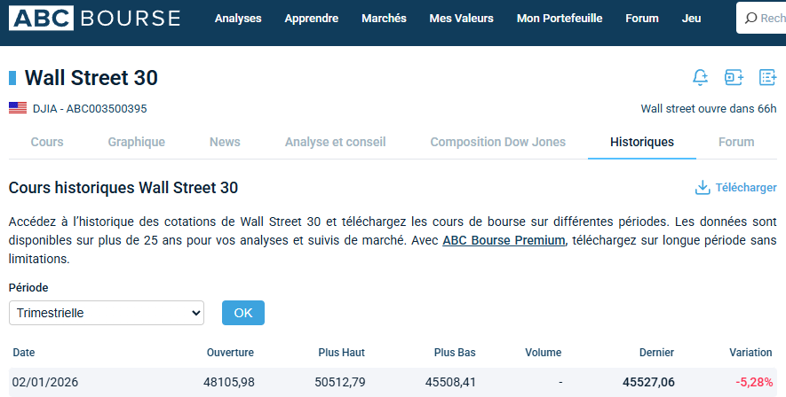Viewport: 786px width, 397px height.
Task: Click the last value 45527,06
Action: coord(648,383)
